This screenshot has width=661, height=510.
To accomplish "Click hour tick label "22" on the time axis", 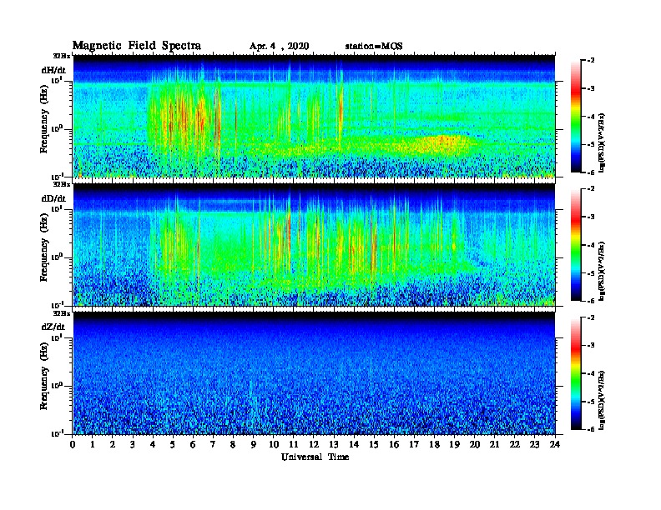I will [x=515, y=444].
